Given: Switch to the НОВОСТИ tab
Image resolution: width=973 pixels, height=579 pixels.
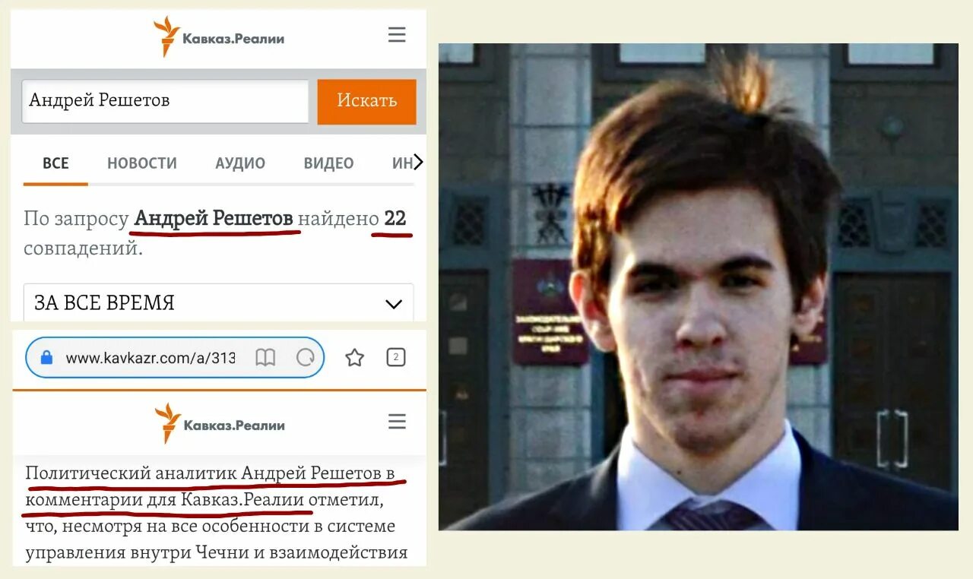Looking at the screenshot, I should coord(142,163).
